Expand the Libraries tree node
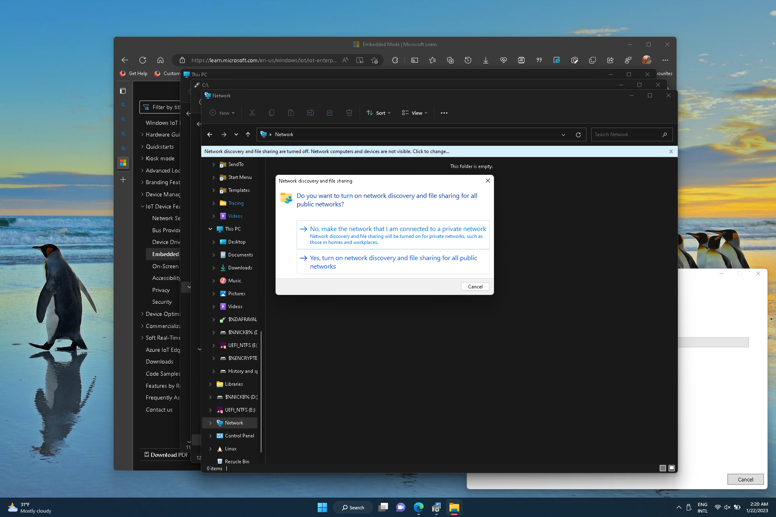Image resolution: width=776 pixels, height=517 pixels. coord(210,384)
